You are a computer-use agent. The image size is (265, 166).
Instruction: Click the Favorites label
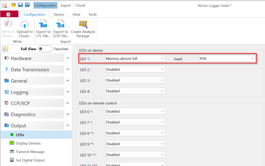point(61,49)
